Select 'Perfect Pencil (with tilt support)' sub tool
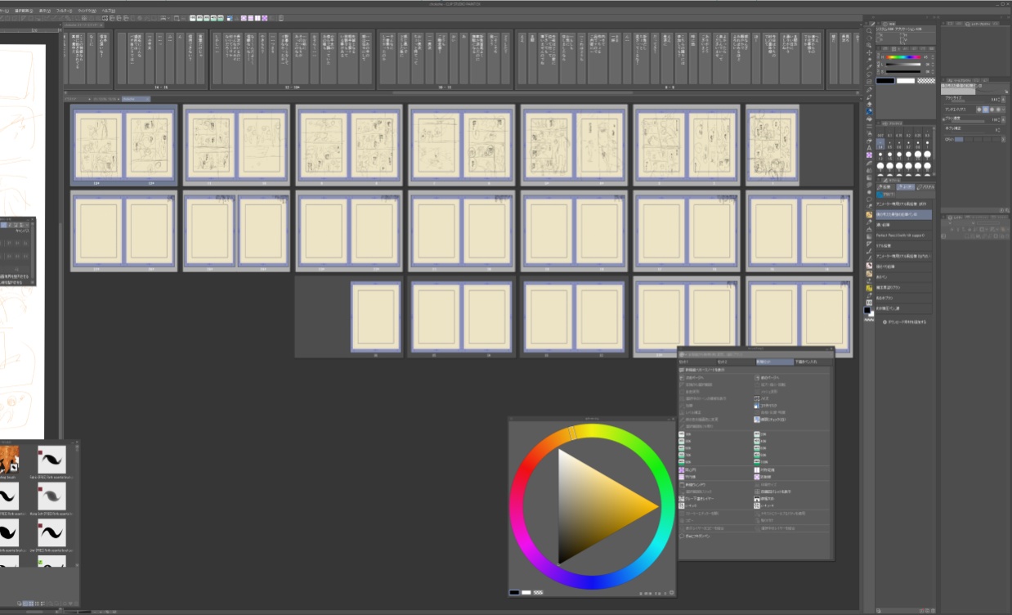 [903, 235]
